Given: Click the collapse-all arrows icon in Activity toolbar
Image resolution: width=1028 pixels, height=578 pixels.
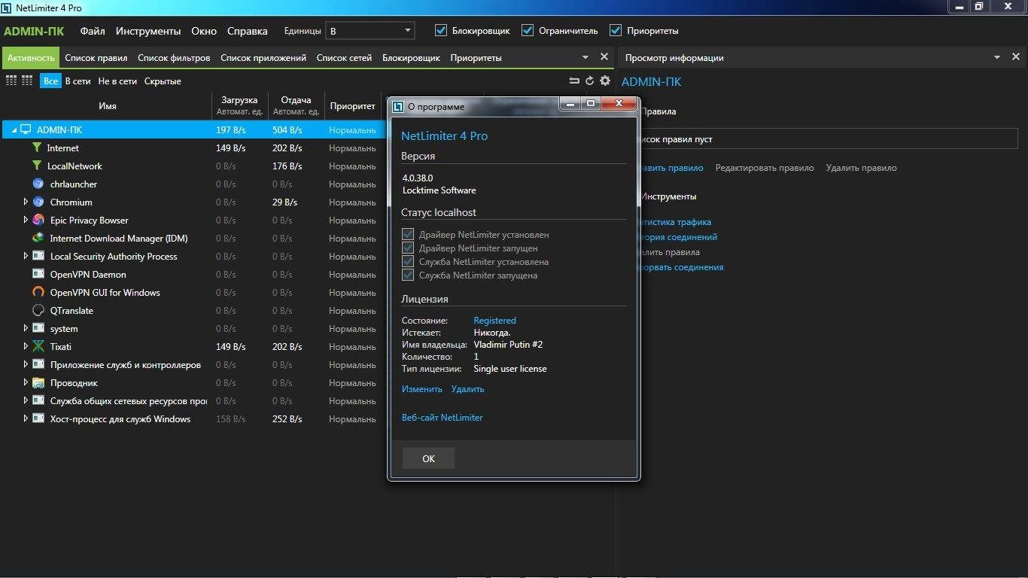Looking at the screenshot, I should (x=574, y=81).
